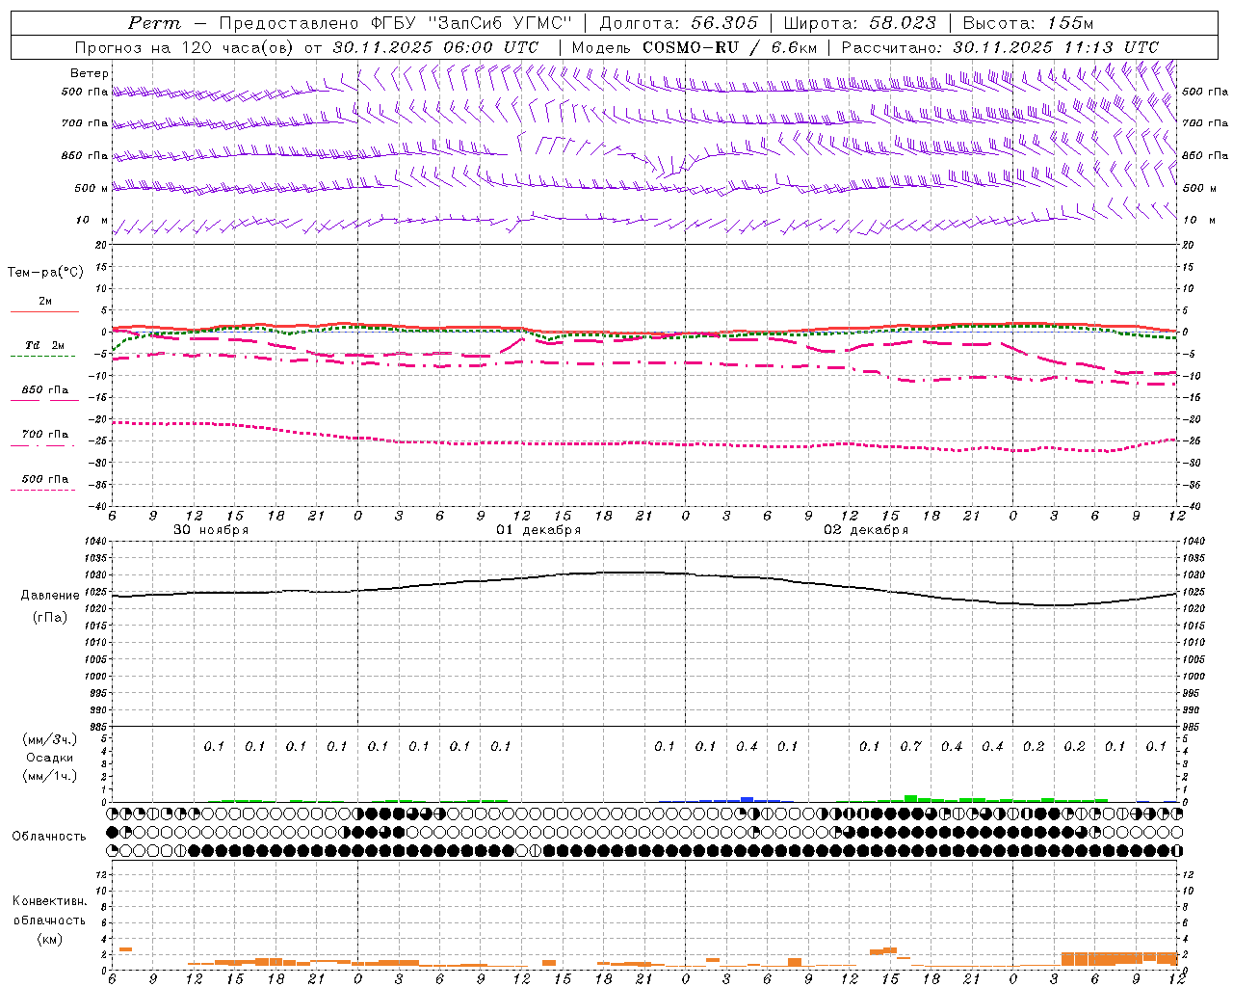Image resolution: width=1233 pixels, height=987 pixels.
Task: Click the tallest green precipitation bar
Action: coord(910,798)
